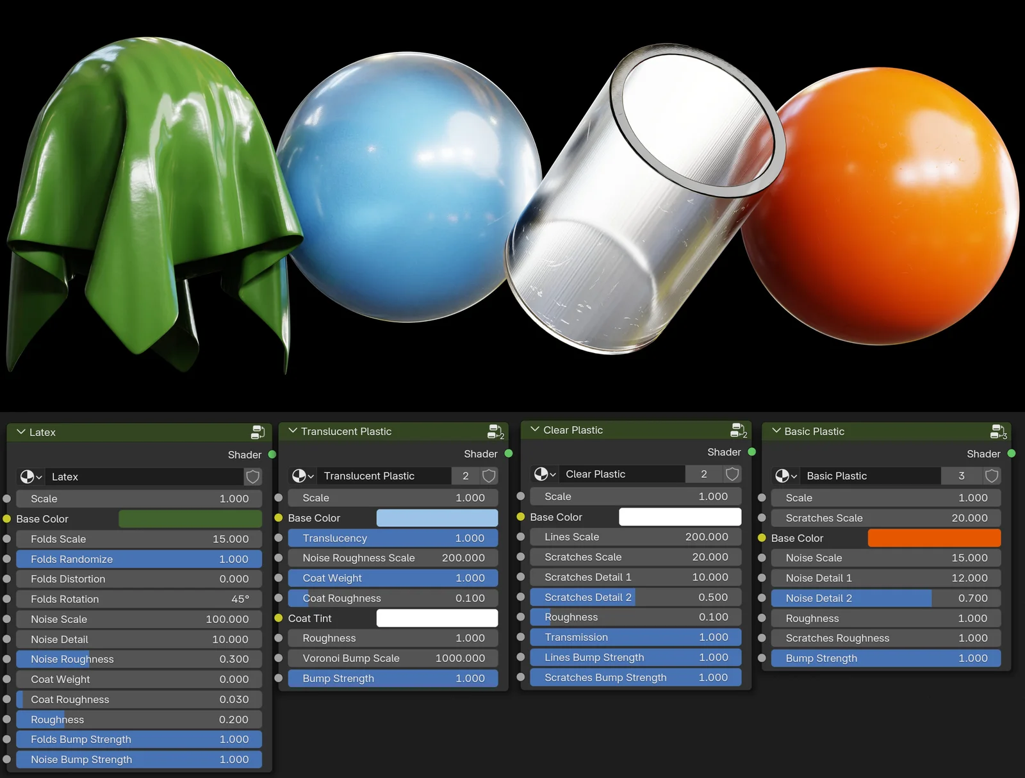The image size is (1025, 778).
Task: Collapse the Basic Plastic node panel
Action: click(776, 431)
